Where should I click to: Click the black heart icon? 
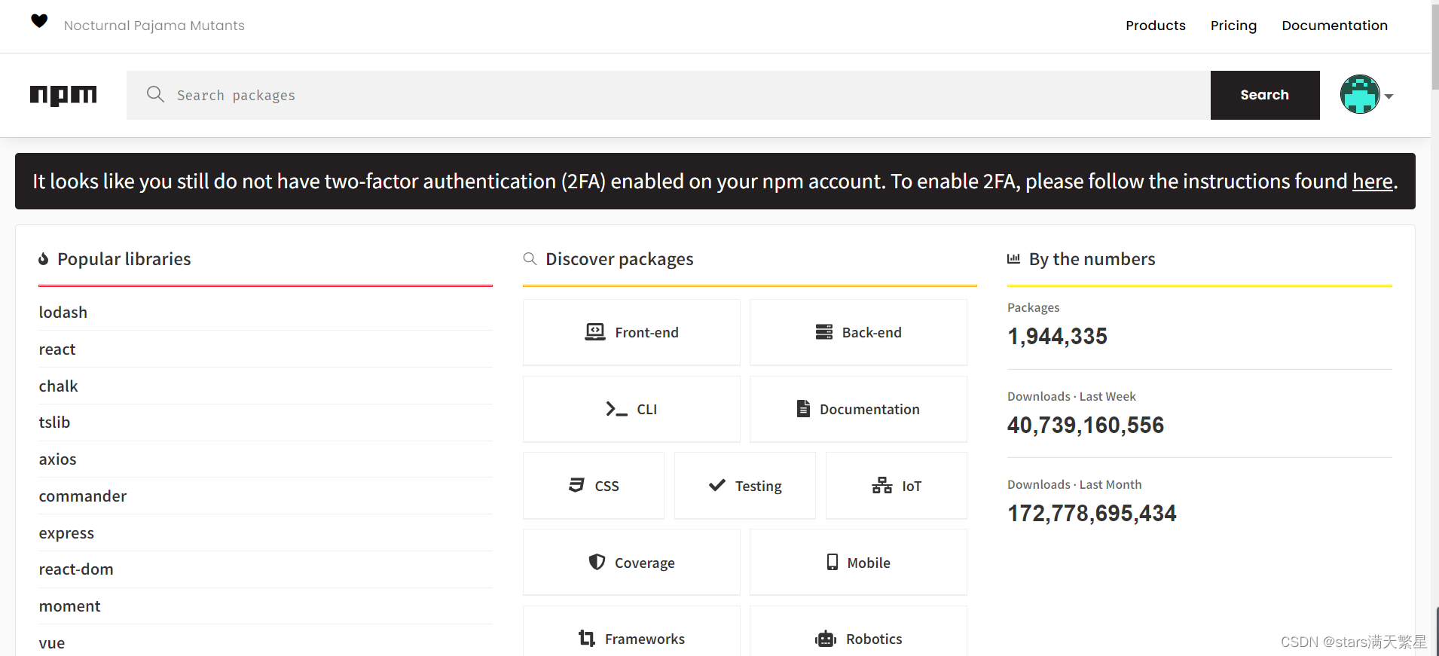pos(39,21)
